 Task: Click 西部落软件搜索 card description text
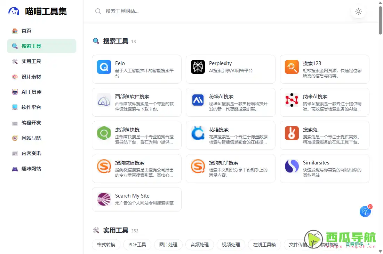144,106
